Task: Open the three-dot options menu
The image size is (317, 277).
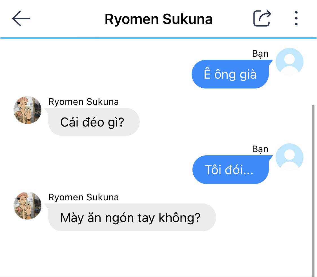Action: point(296,18)
